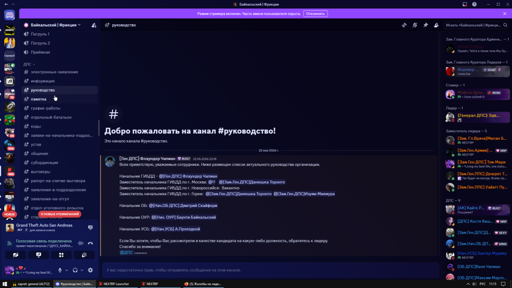
Task: Click message author avatar Флаундер Чапман
Action: (110, 162)
